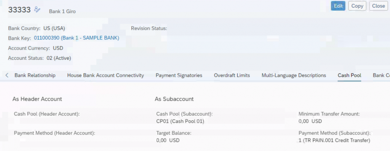Click TR PAIN.001 Credit Transfer value

(x=334, y=140)
